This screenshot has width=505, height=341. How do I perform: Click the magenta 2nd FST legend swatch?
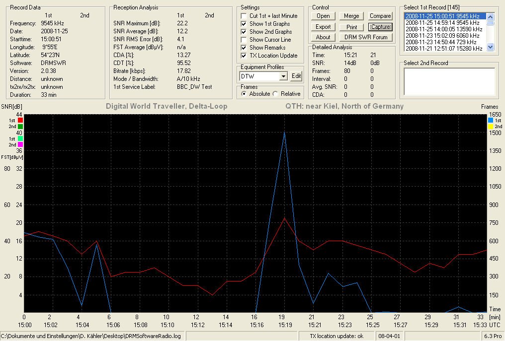20,145
